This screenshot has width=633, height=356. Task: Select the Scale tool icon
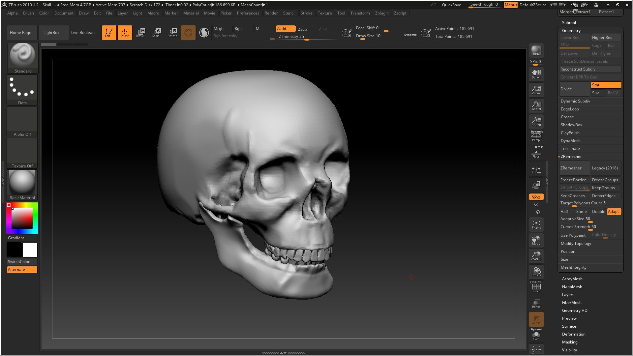156,32
